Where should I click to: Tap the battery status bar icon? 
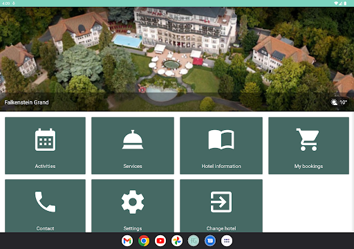(x=345, y=3)
